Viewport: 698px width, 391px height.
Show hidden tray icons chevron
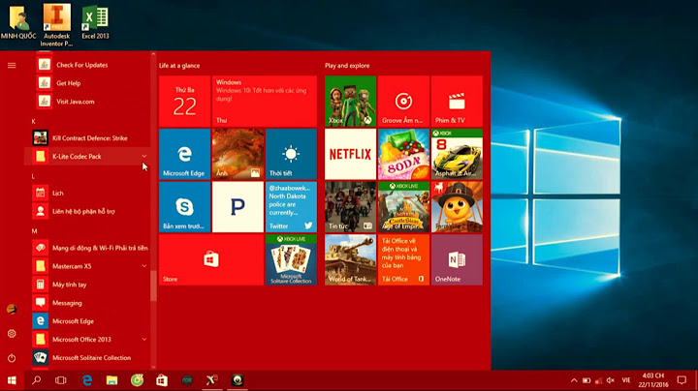pos(574,380)
